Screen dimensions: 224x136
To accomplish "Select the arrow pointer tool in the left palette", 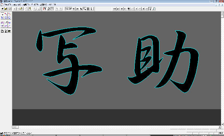I will [2, 14].
